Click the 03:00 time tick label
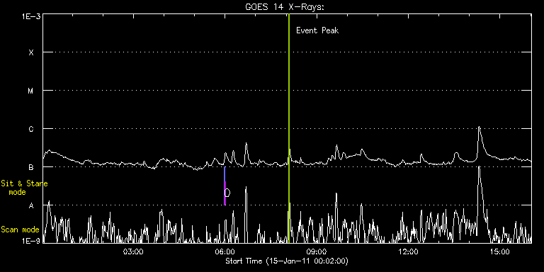 pyautogui.click(x=134, y=251)
